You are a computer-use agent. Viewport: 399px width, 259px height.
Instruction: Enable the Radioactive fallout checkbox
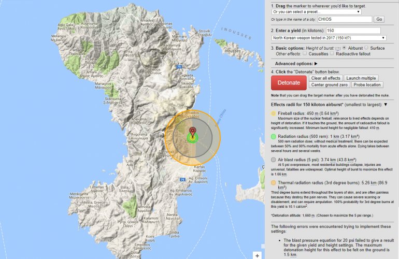(x=332, y=53)
